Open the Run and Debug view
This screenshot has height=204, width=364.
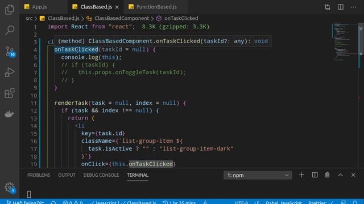[x=10, y=72]
